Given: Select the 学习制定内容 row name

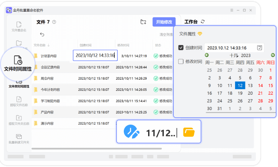Looking at the screenshot, I should click(x=50, y=101).
